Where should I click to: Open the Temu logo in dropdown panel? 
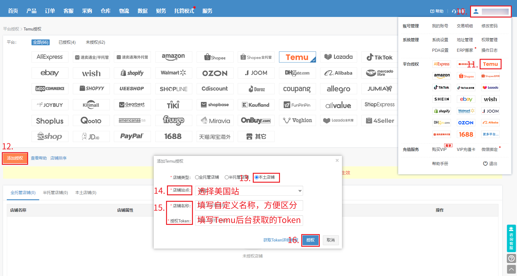pos(490,64)
